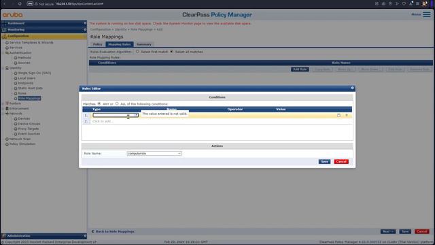Click 'Click to add...' in row 2
435x245 pixels.
coord(103,121)
